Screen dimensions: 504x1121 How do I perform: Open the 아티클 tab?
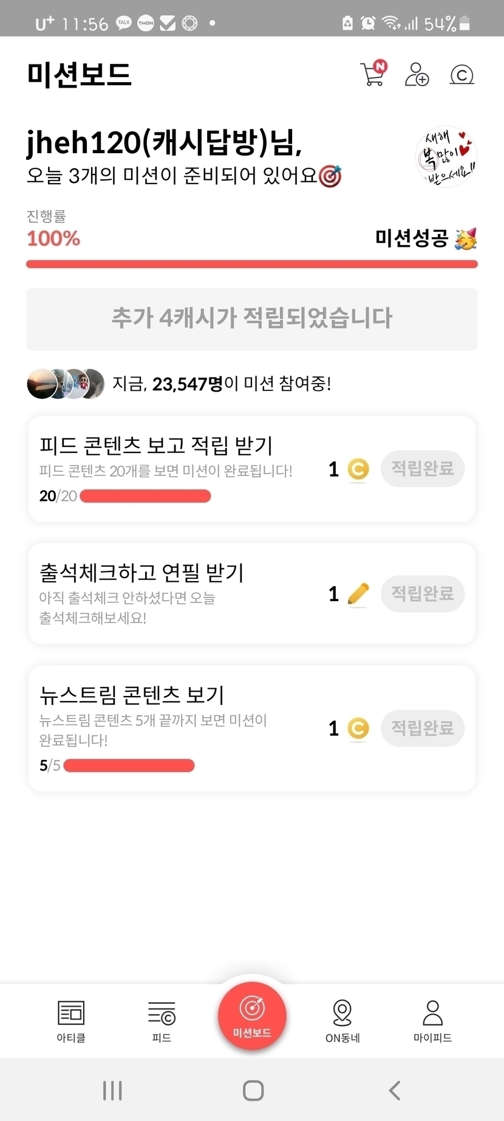coord(71,1021)
